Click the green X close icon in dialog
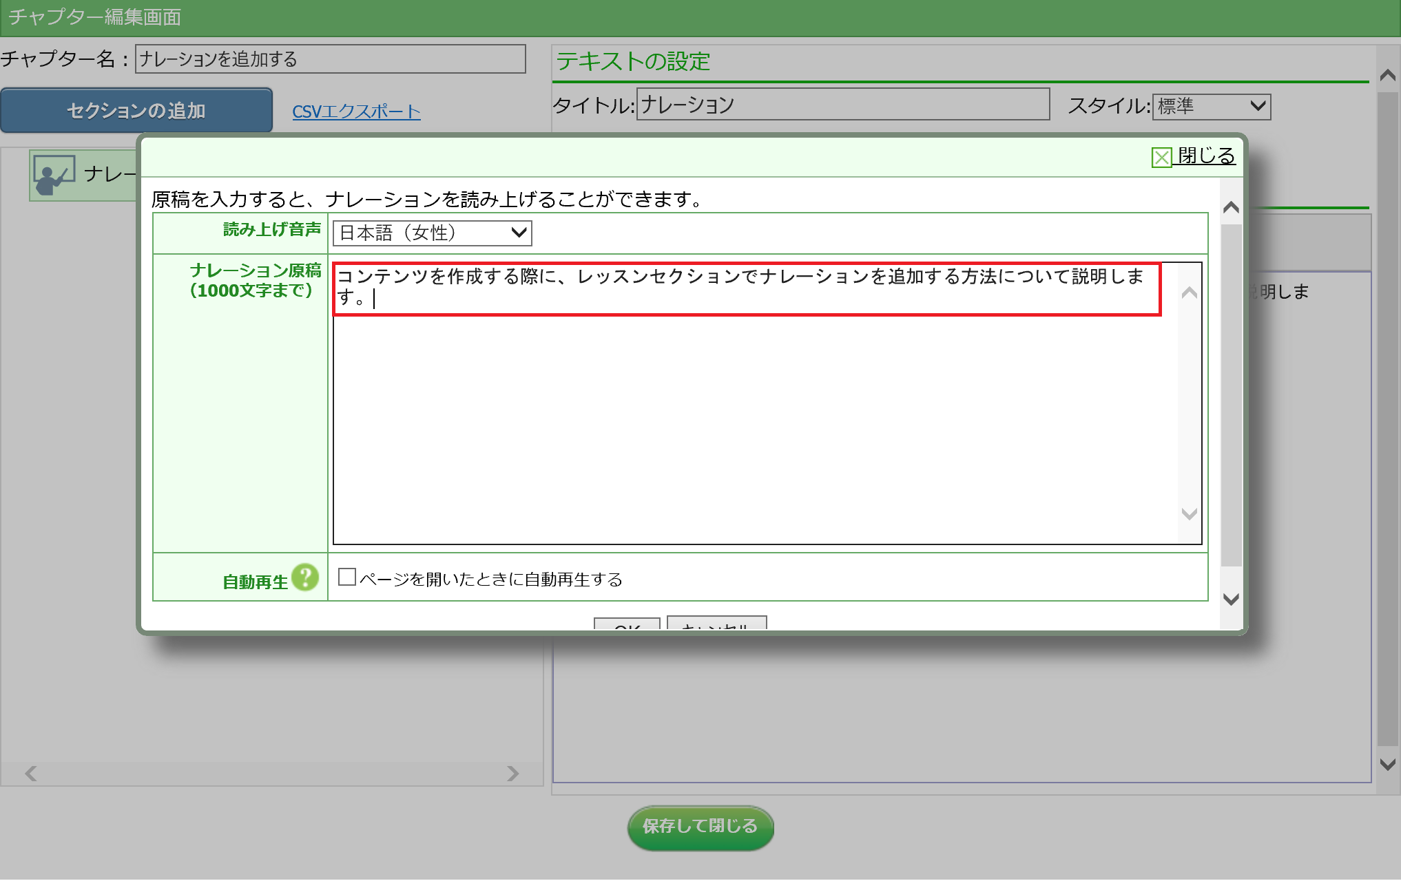Image resolution: width=1401 pixels, height=881 pixels. click(x=1161, y=158)
